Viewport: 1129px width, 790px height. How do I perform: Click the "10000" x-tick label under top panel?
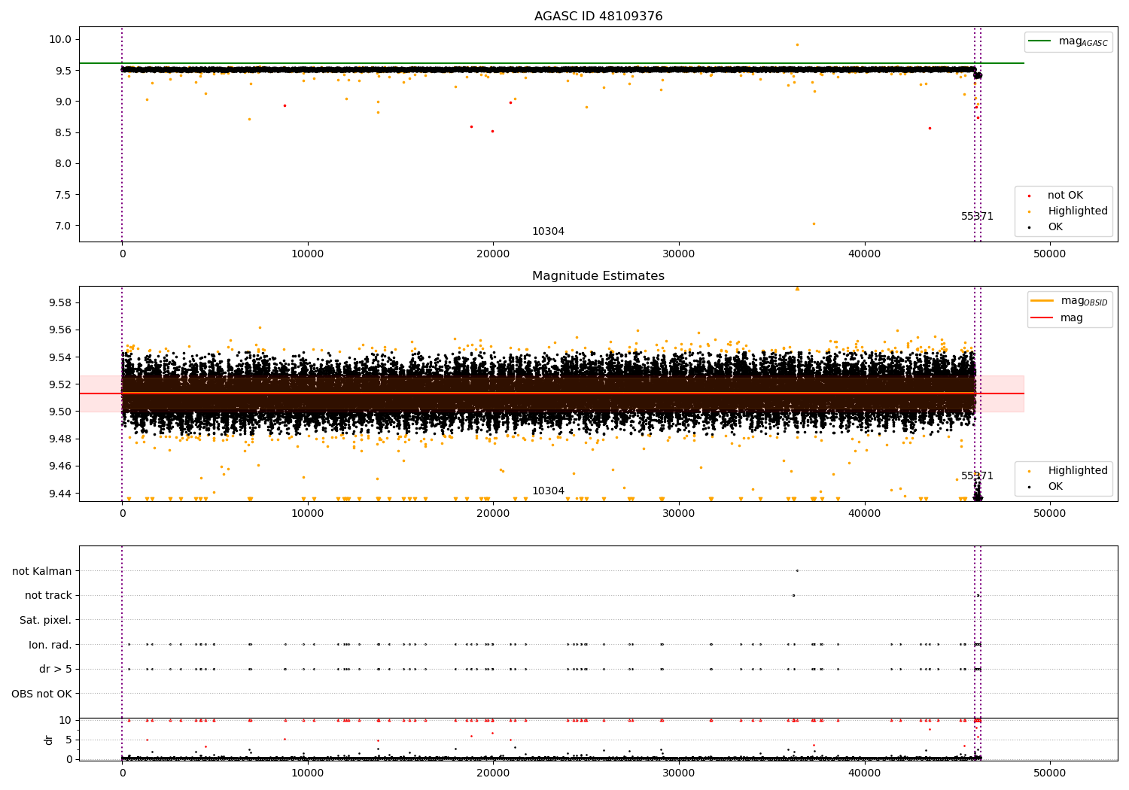pyautogui.click(x=308, y=254)
